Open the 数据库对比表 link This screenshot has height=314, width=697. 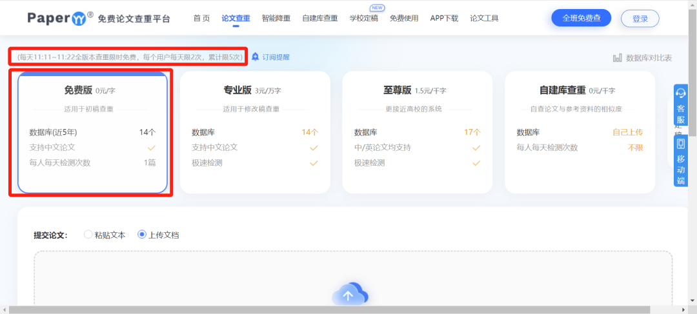point(649,58)
